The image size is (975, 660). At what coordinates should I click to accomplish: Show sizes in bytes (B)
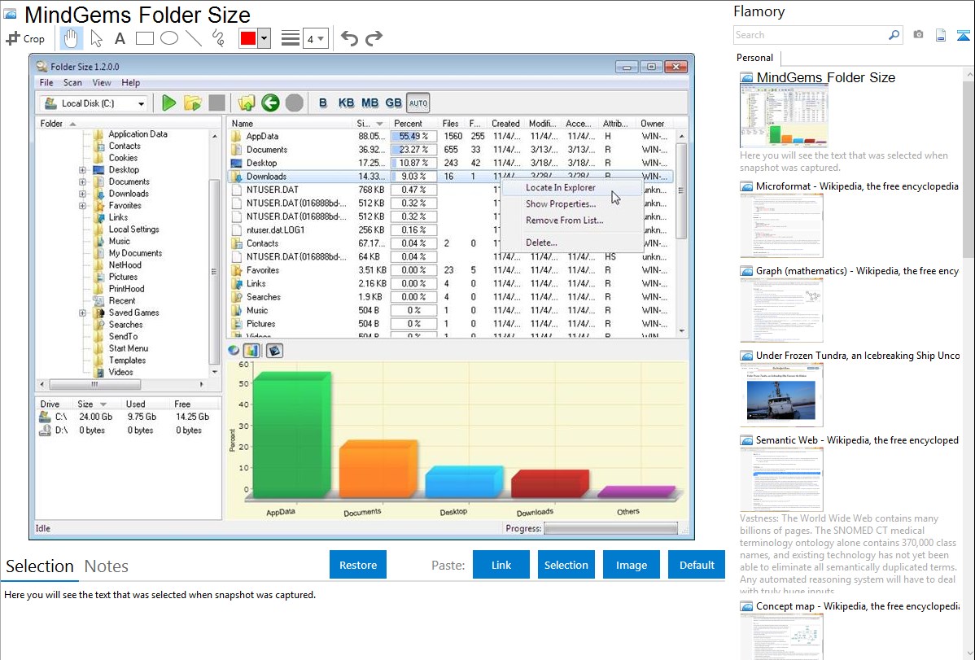coord(323,103)
